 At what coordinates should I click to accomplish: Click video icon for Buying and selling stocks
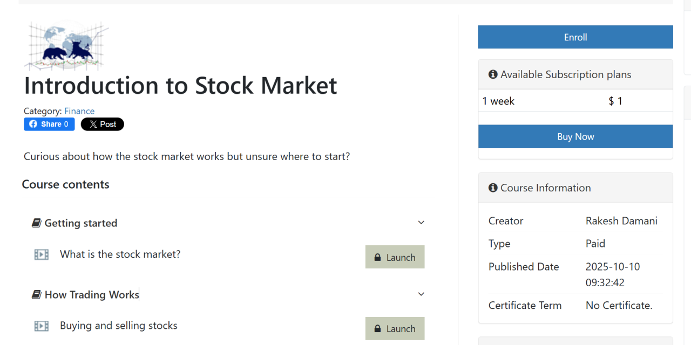coord(42,326)
